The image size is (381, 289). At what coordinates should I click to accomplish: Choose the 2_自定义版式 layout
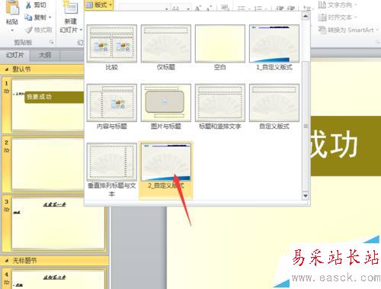click(166, 170)
